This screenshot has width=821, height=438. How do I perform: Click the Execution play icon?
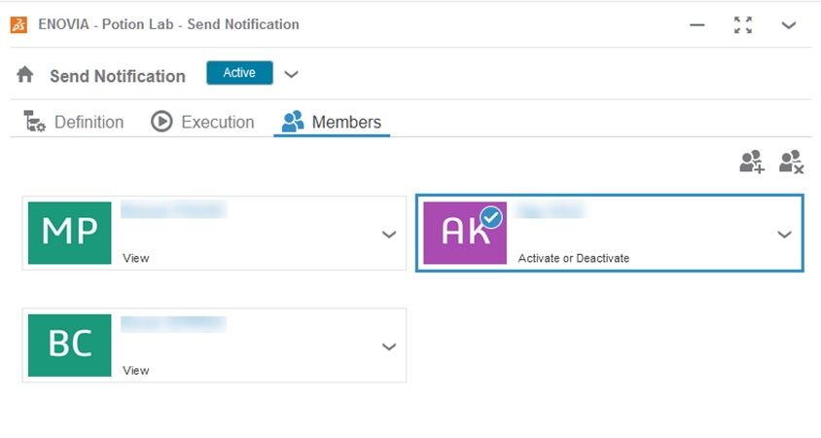click(x=161, y=123)
